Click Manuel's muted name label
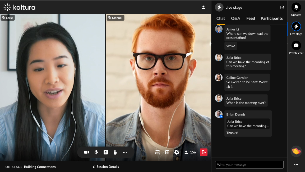The image size is (305, 172). (x=115, y=18)
